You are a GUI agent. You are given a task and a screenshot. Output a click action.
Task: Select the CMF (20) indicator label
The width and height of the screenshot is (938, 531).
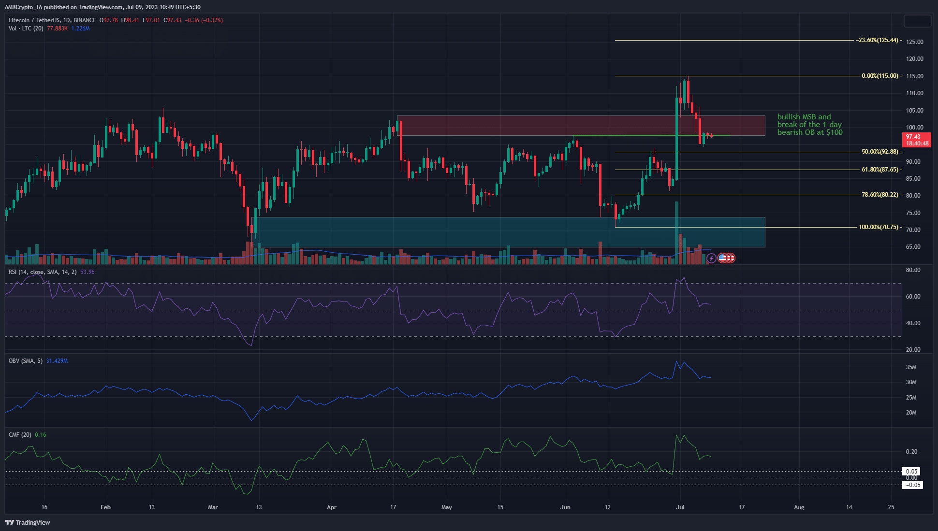pos(20,435)
